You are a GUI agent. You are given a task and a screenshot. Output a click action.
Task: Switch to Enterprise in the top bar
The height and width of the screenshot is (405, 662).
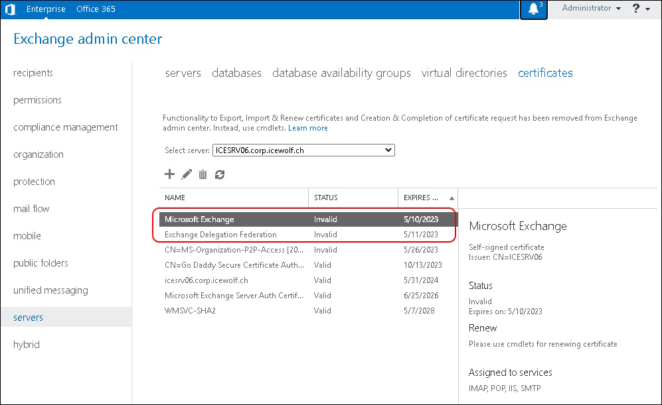[x=46, y=9]
